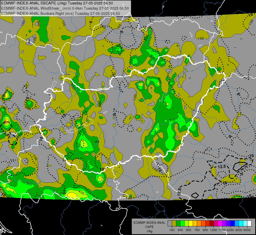Select the gray swatch in CAPE legend

[170, 223]
